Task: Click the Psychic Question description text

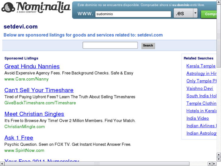Action: point(68,144)
